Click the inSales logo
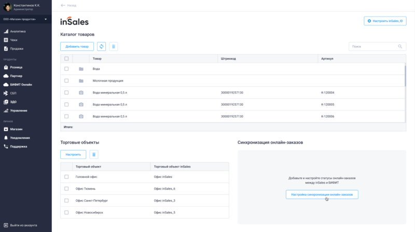 point(74,21)
